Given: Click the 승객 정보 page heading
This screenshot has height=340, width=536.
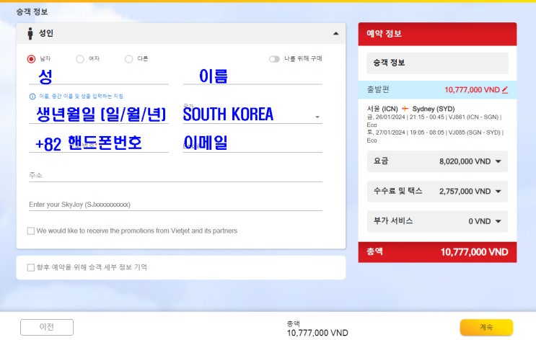Looking at the screenshot, I should point(32,12).
